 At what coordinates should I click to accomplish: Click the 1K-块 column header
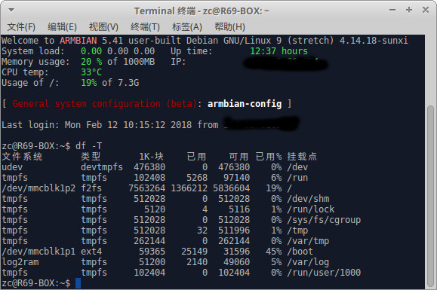point(152,157)
